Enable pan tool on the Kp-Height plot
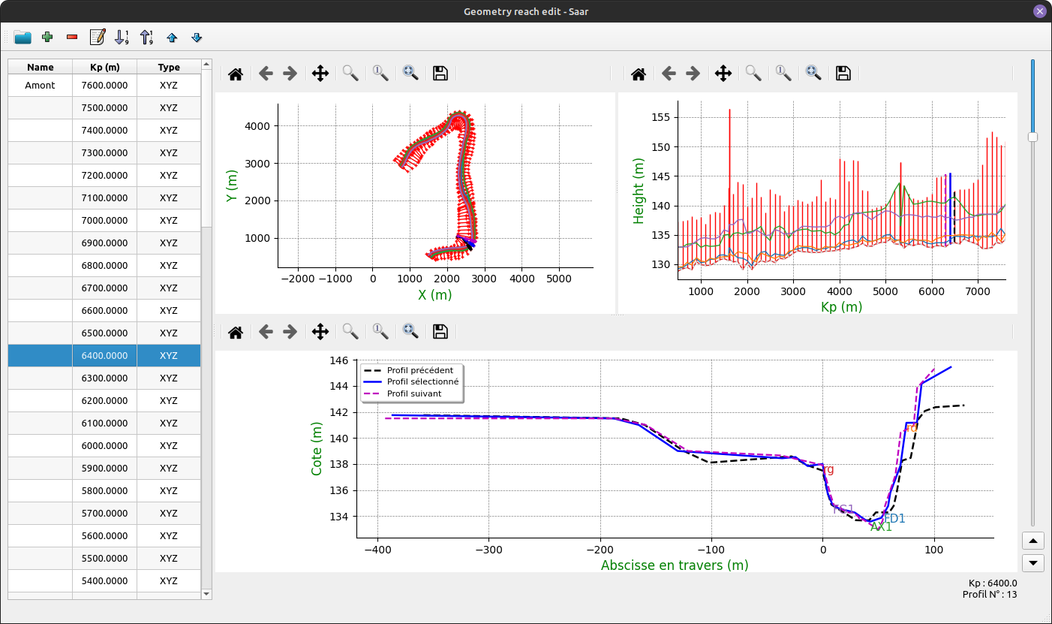 [x=723, y=74]
